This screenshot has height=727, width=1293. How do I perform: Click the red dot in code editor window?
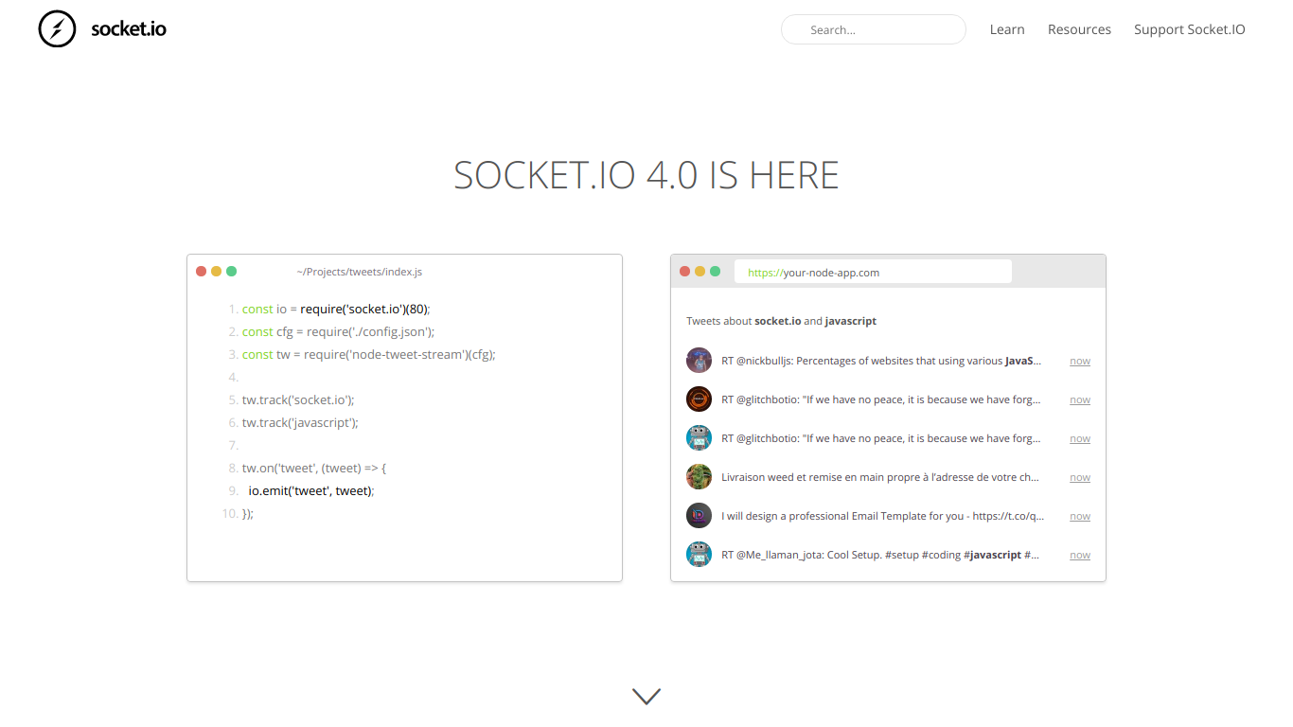pyautogui.click(x=201, y=271)
